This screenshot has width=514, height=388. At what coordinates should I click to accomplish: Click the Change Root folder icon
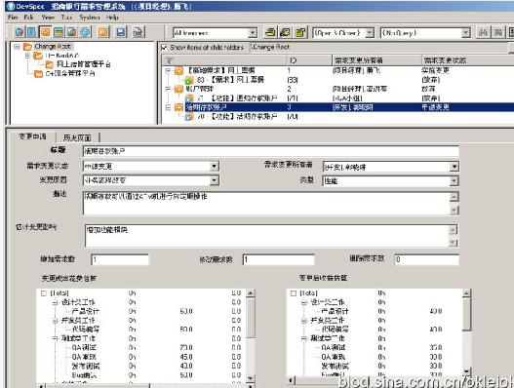point(27,47)
